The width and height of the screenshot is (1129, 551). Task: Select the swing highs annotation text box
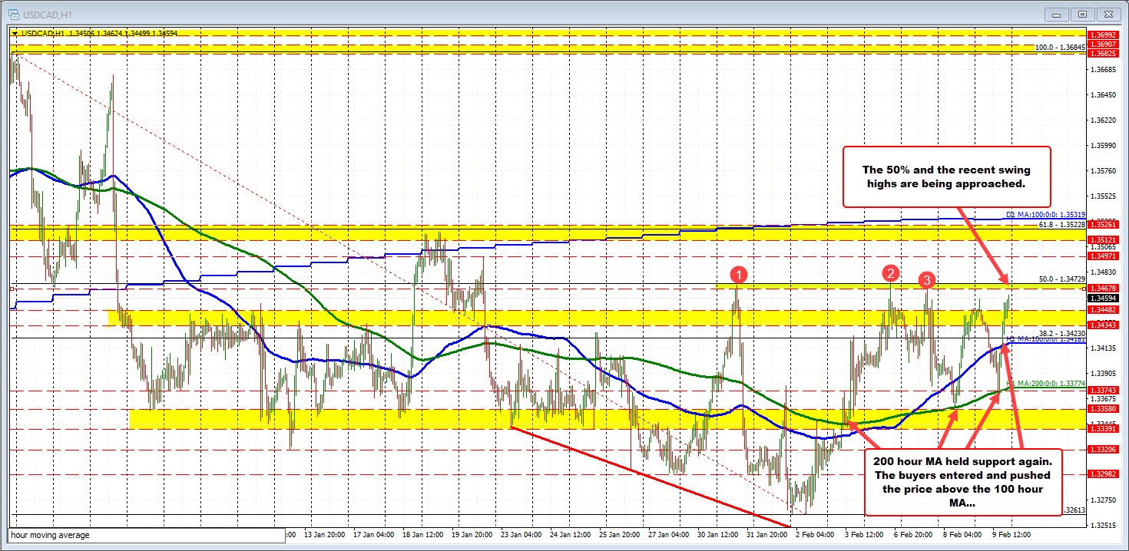(x=946, y=177)
